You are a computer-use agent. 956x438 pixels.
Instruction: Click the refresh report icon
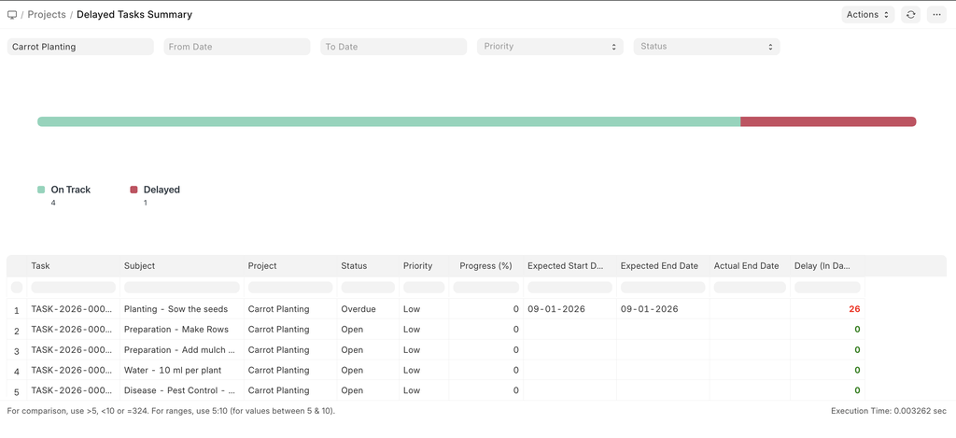pos(910,15)
